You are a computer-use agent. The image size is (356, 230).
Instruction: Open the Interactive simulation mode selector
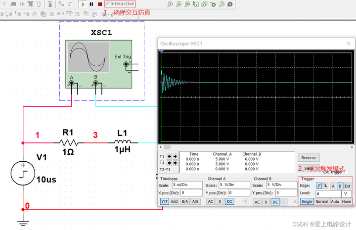[120, 4]
